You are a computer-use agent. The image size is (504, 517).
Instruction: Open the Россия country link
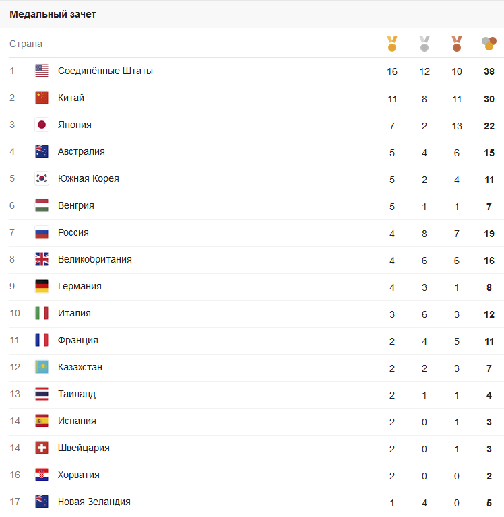click(x=73, y=232)
